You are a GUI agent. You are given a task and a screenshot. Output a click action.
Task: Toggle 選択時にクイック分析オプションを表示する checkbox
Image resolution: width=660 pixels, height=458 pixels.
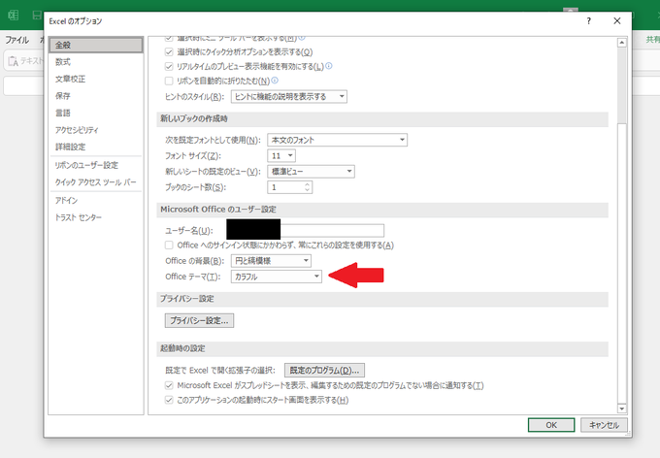(169, 52)
